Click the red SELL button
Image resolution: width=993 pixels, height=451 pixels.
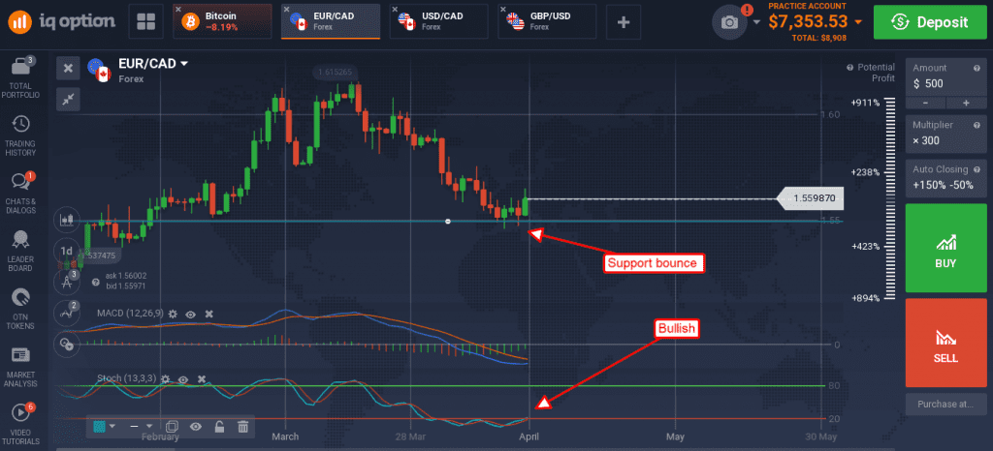[x=946, y=343]
